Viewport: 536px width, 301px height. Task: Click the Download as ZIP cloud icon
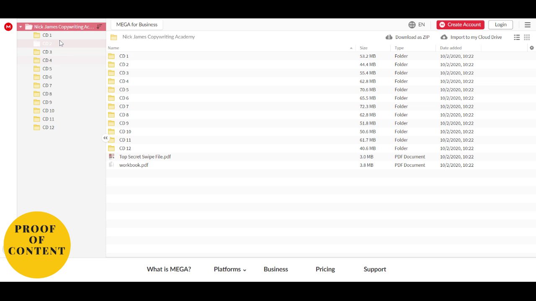(x=389, y=37)
